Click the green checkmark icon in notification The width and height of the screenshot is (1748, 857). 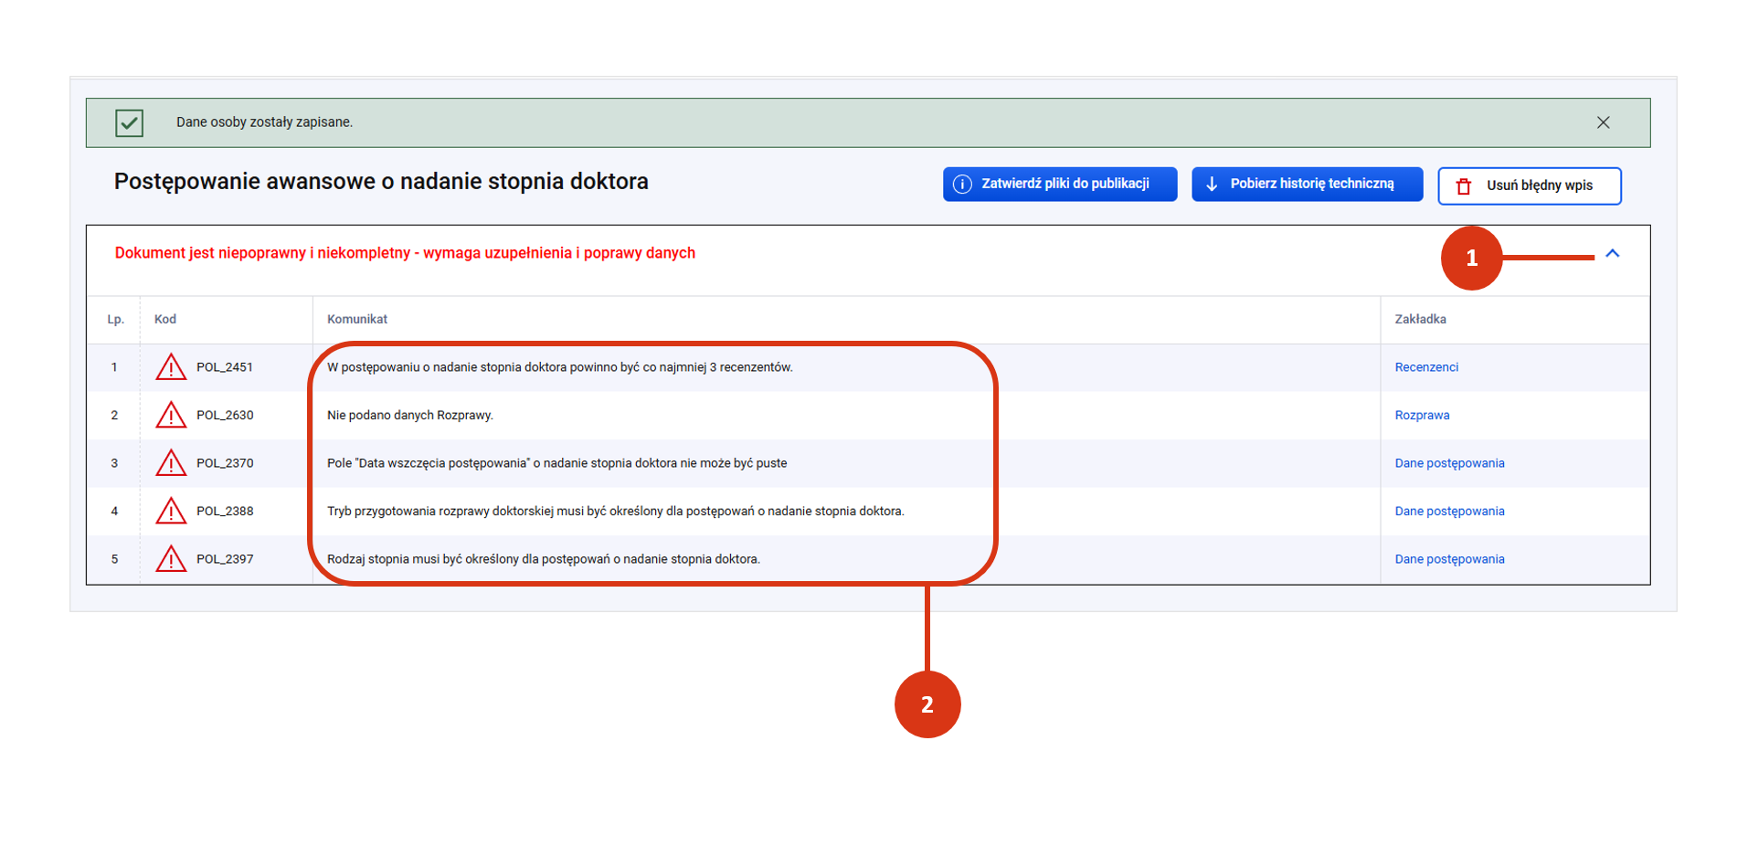click(x=130, y=122)
